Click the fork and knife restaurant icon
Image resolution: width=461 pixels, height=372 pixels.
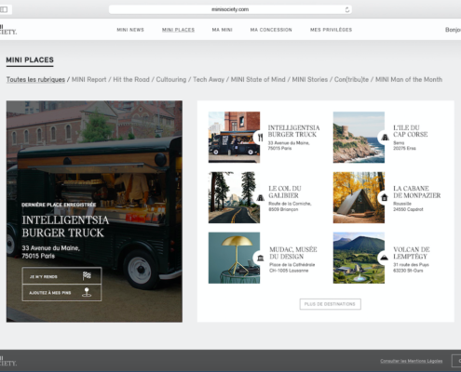tap(260, 138)
